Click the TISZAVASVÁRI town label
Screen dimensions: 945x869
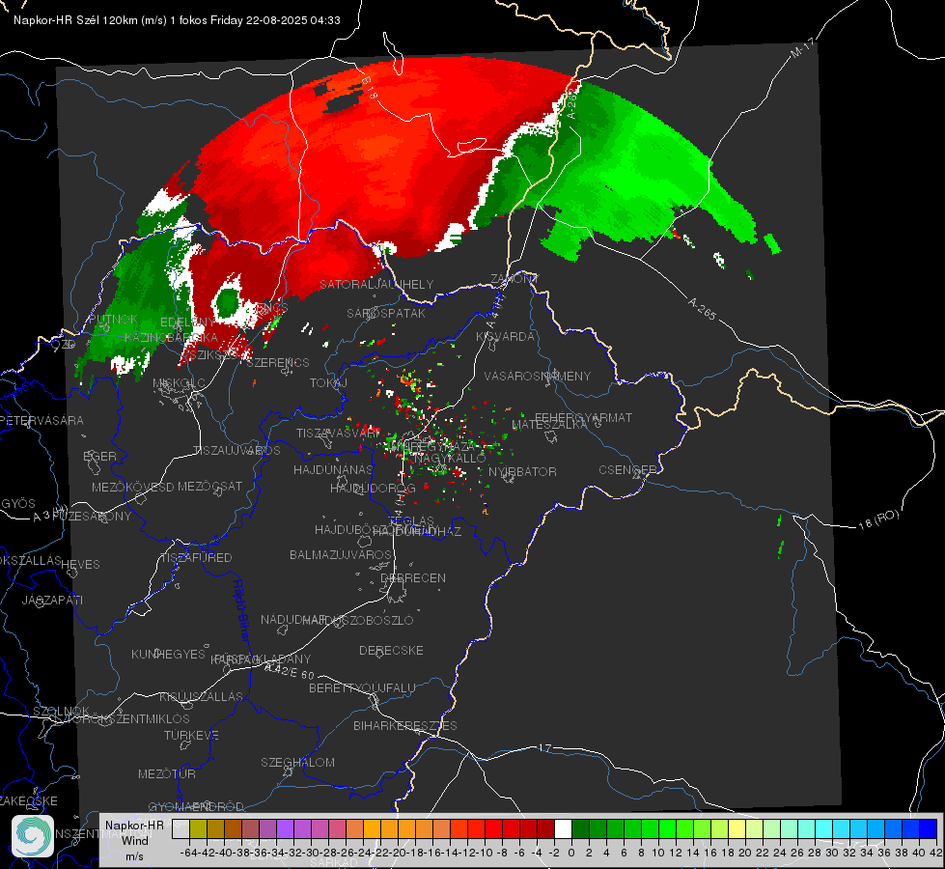pyautogui.click(x=338, y=434)
